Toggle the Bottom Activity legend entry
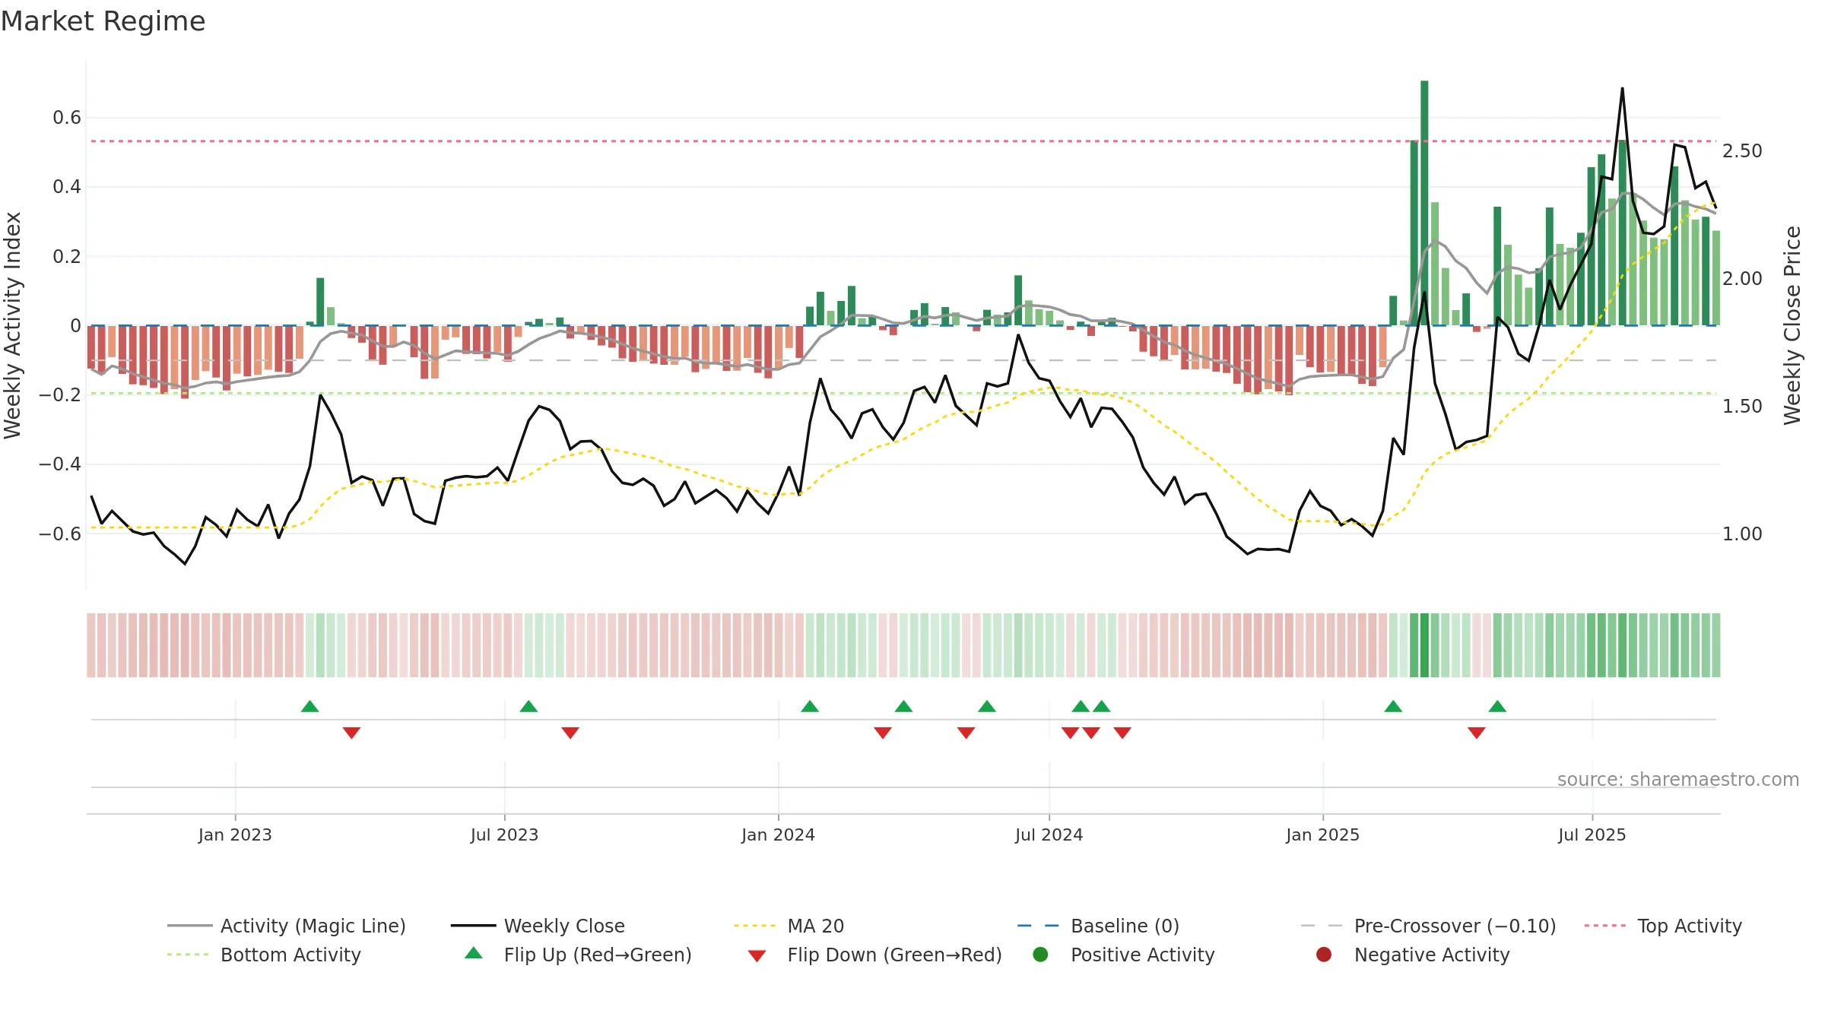This screenshot has height=1026, width=1825. click(264, 955)
